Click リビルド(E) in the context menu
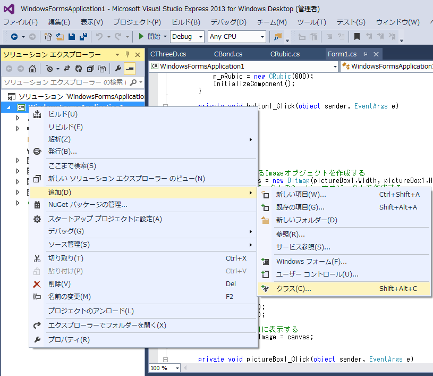This screenshot has height=376, width=433. pos(143,127)
